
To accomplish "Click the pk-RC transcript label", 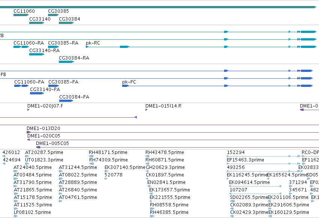I will 93,43.
